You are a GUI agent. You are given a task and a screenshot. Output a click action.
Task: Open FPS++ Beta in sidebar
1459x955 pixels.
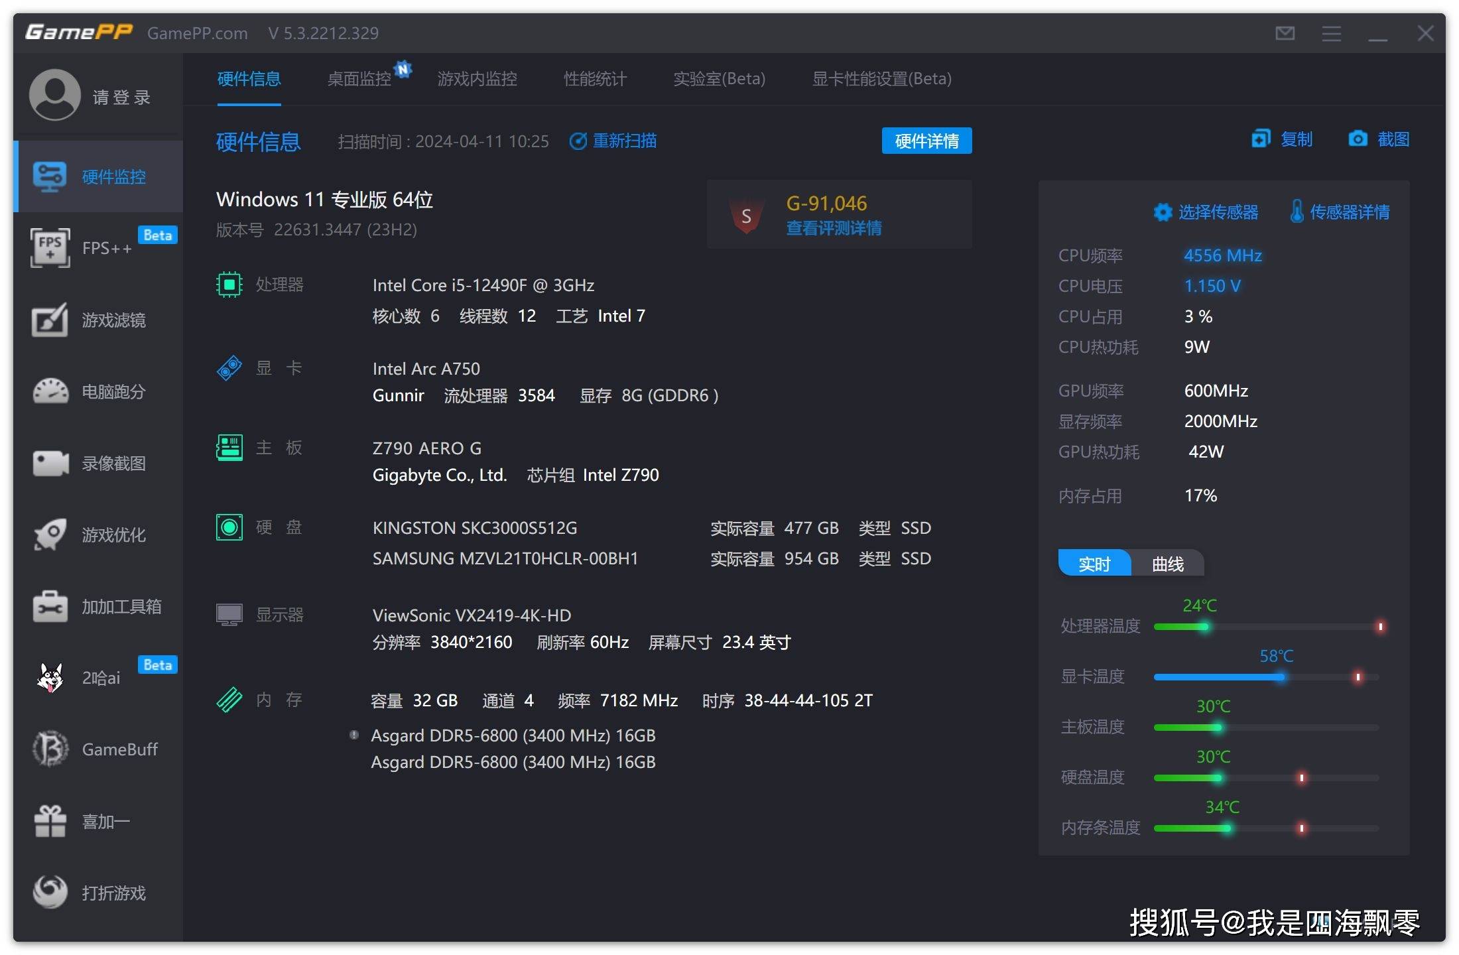point(98,248)
